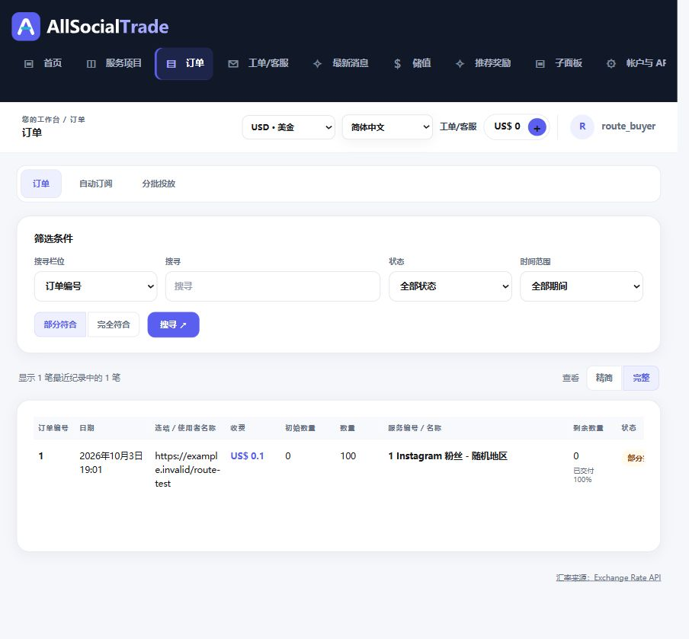Open the 全部状态 status dropdown
This screenshot has width=689, height=639.
click(x=450, y=286)
